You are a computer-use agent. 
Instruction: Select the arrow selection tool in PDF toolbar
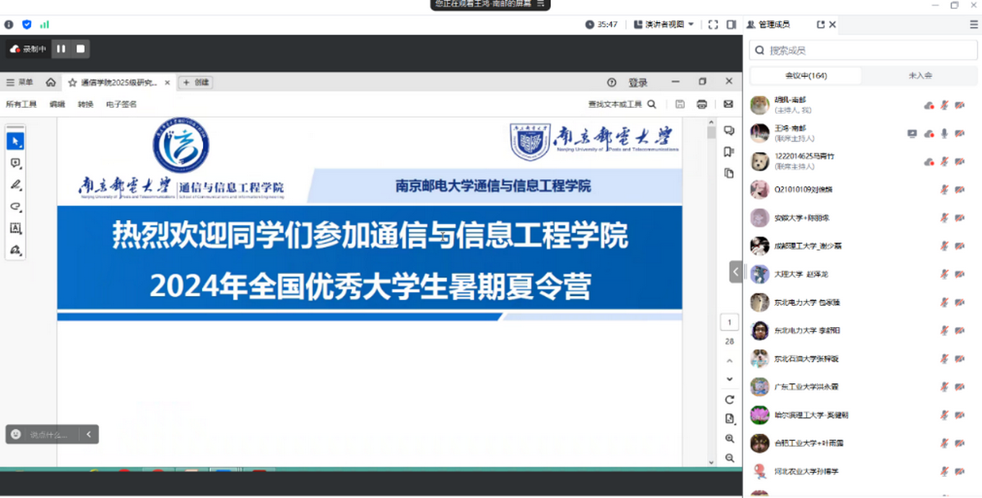tap(15, 141)
